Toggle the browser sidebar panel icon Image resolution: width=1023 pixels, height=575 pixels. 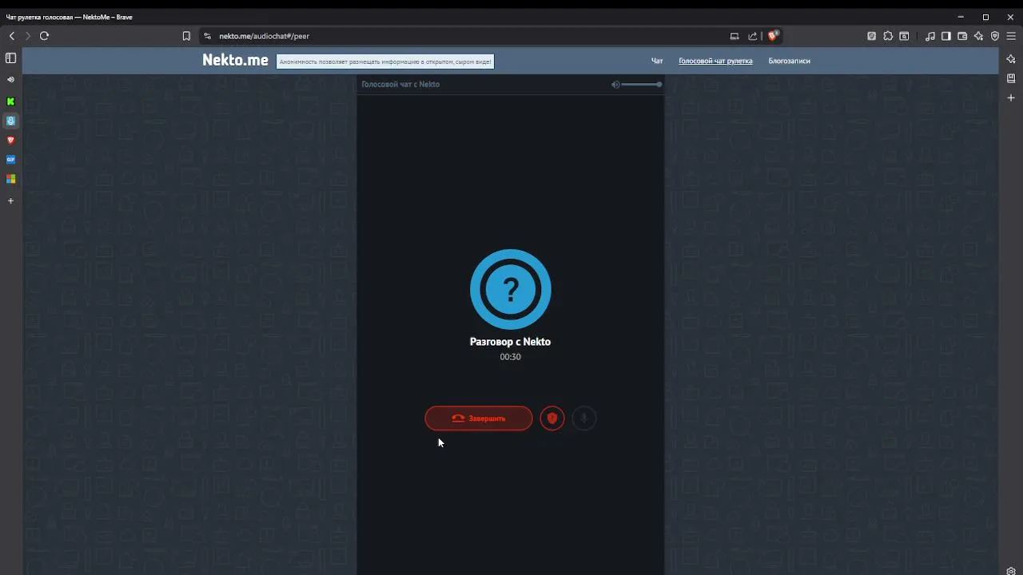click(x=946, y=36)
